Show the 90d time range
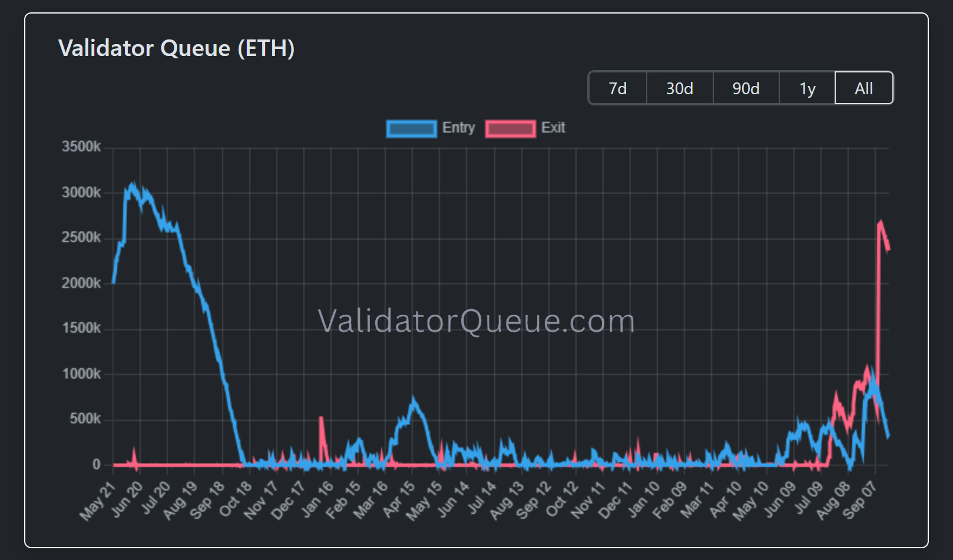The height and width of the screenshot is (560, 953). point(746,88)
